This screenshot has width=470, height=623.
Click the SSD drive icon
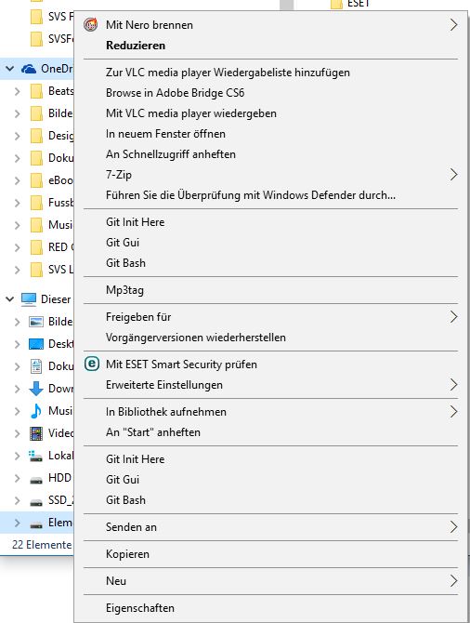click(36, 502)
